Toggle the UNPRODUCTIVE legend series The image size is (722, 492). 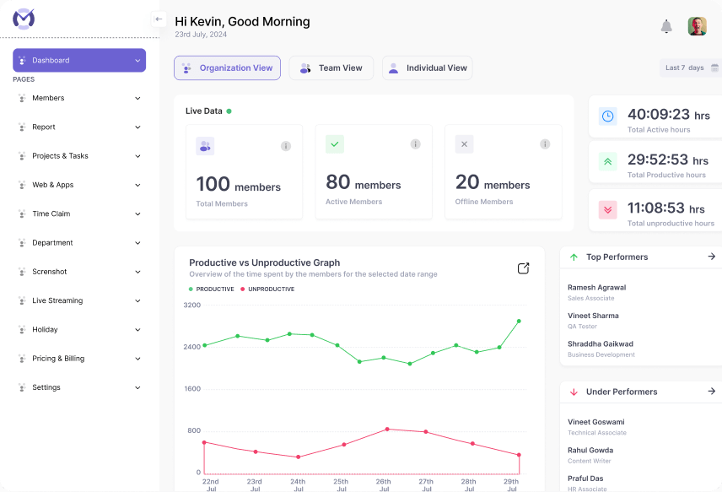click(267, 289)
